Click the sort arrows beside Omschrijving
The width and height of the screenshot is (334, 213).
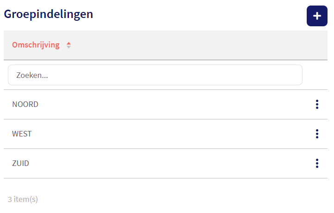click(x=69, y=45)
